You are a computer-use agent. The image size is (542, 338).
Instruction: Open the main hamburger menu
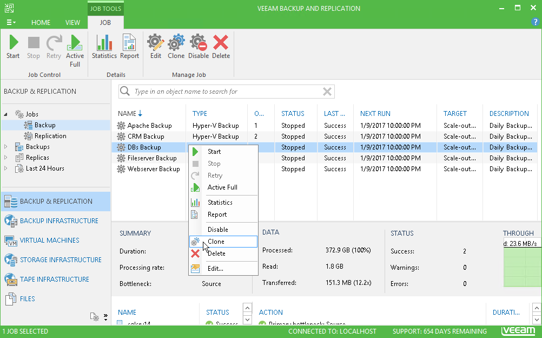pyautogui.click(x=11, y=23)
